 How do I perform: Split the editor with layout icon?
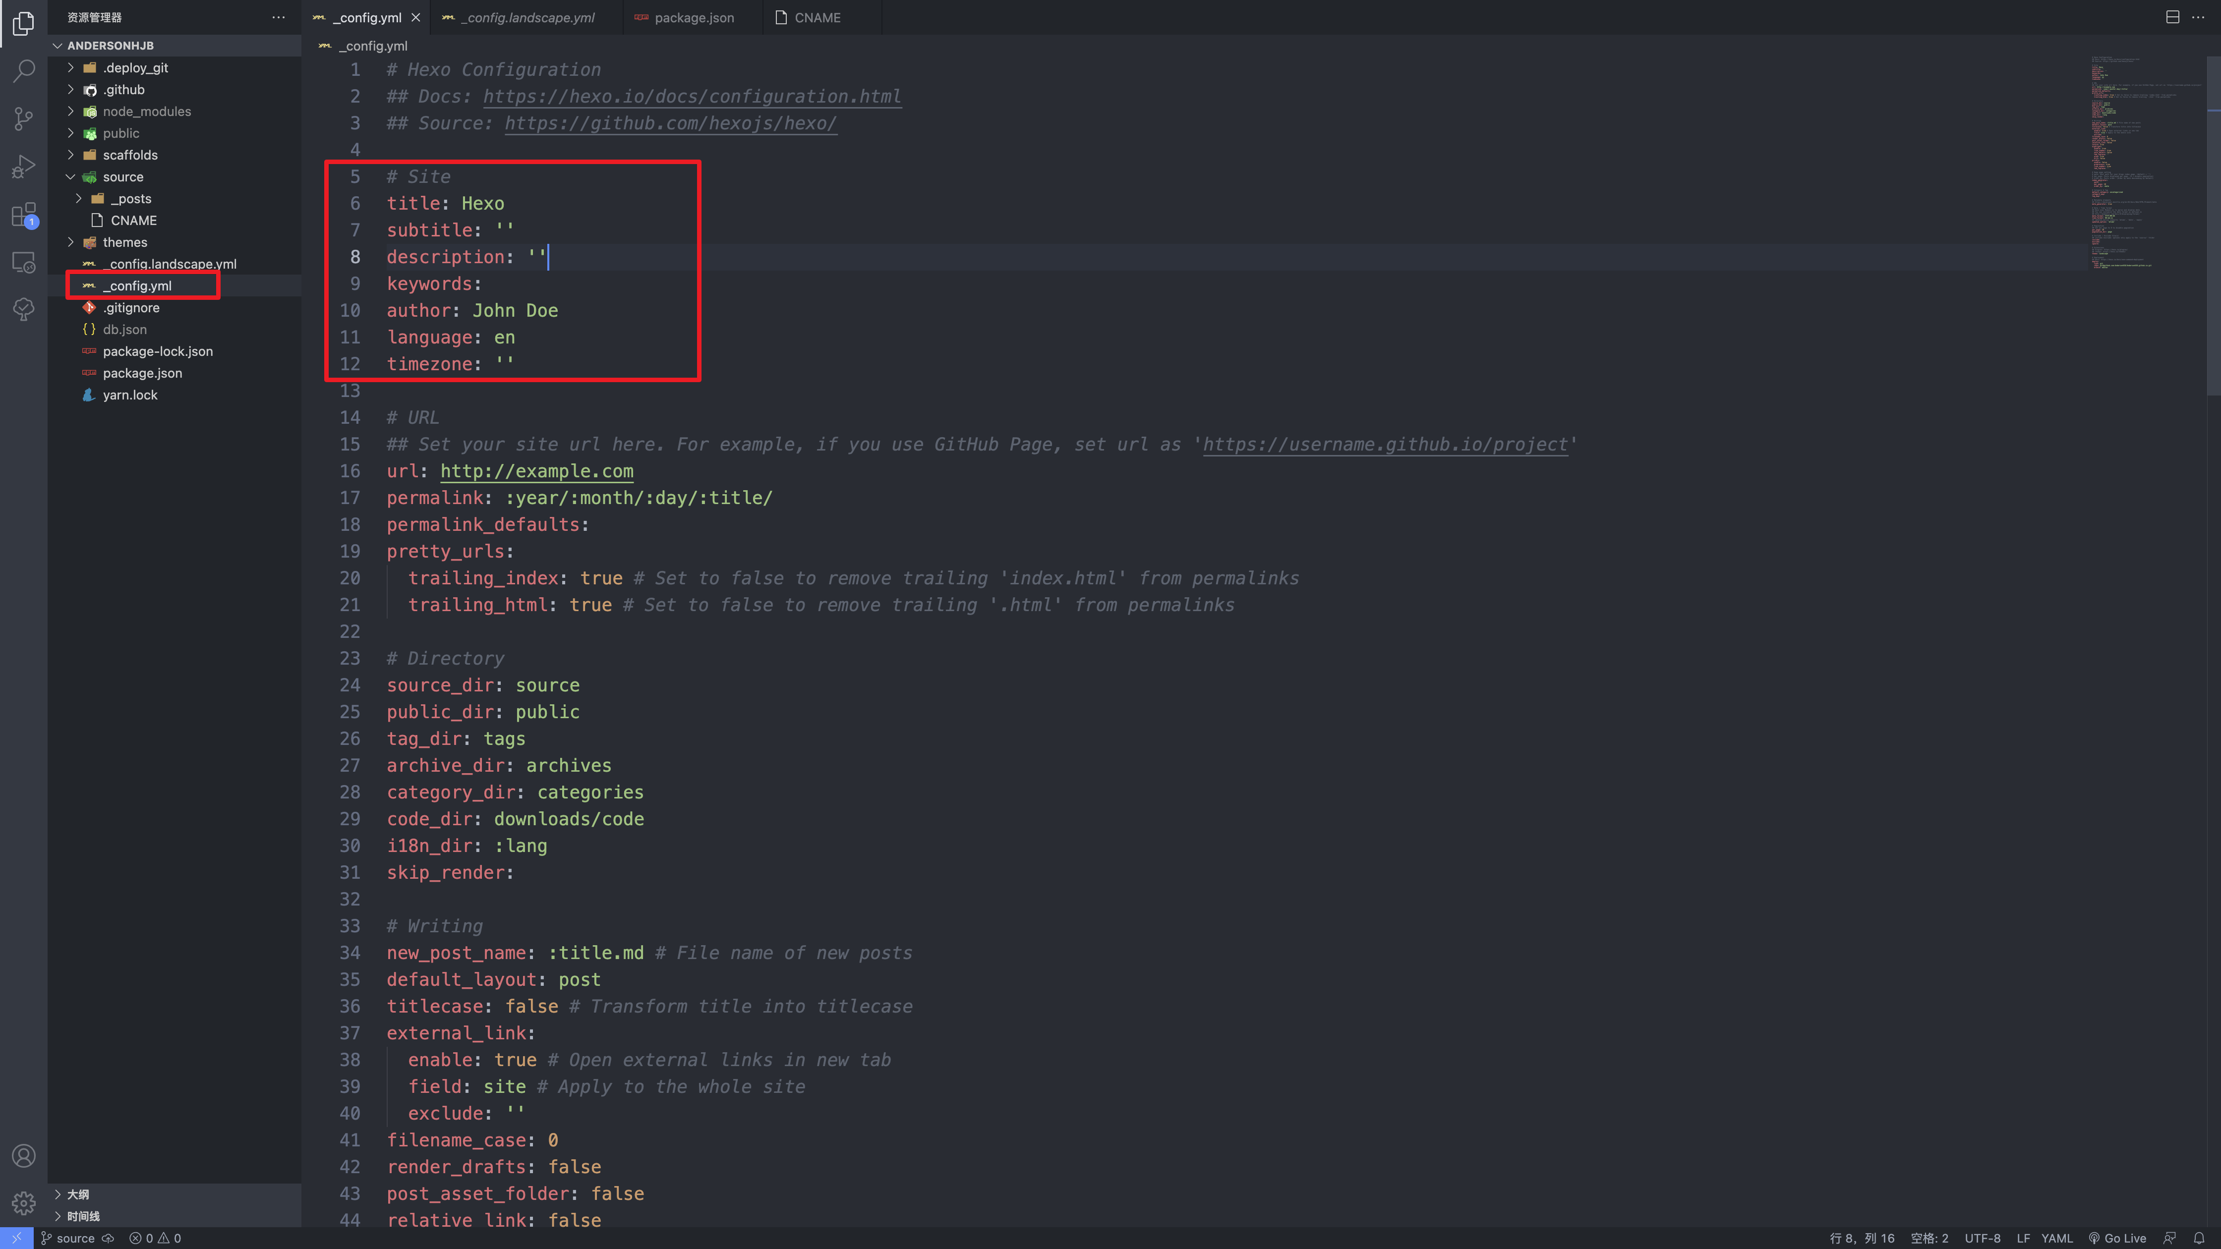coord(2173,17)
